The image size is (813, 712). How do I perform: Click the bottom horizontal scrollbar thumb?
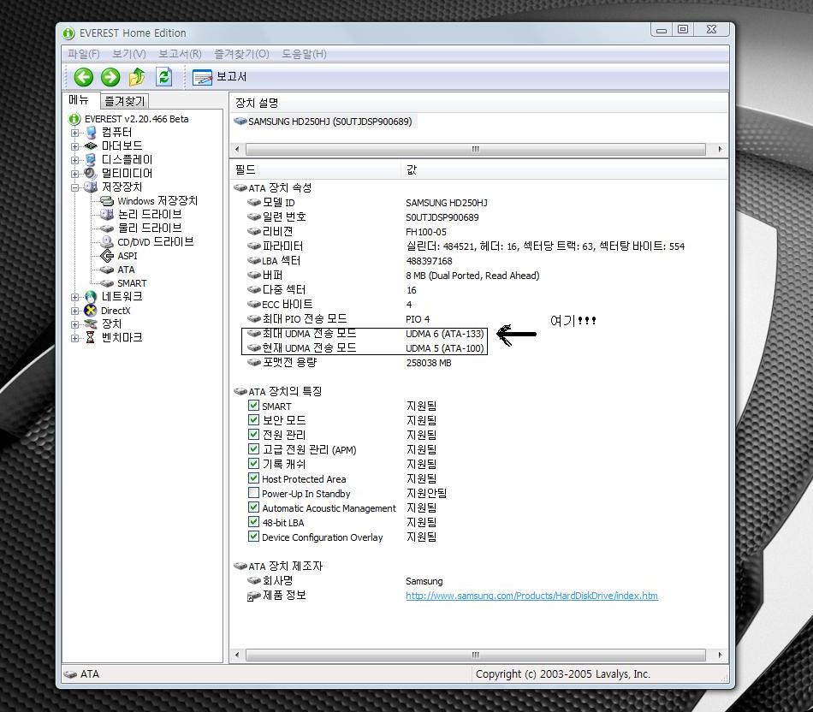click(476, 655)
